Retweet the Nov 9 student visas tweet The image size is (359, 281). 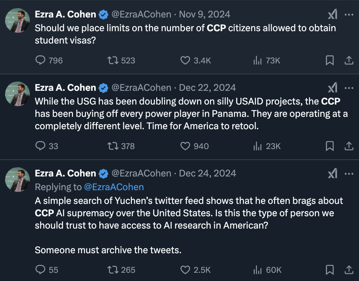(113, 61)
